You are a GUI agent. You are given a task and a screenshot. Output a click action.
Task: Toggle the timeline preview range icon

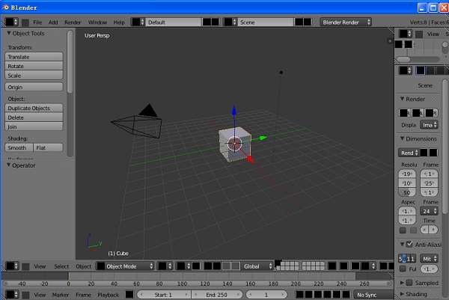[129, 294]
